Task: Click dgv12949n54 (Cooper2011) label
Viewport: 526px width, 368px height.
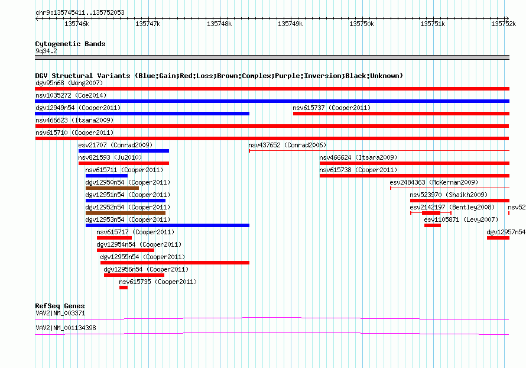Action: [x=78, y=108]
